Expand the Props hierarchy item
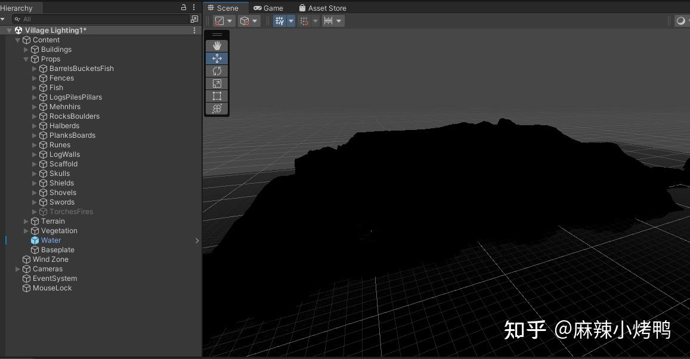 (x=26, y=58)
